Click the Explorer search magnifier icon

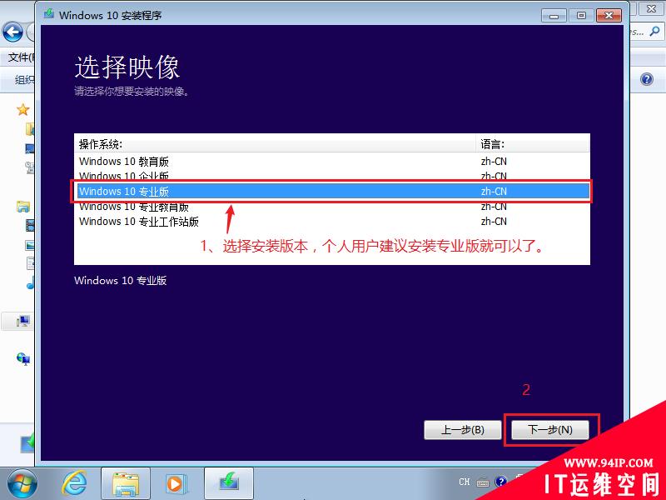[x=654, y=32]
